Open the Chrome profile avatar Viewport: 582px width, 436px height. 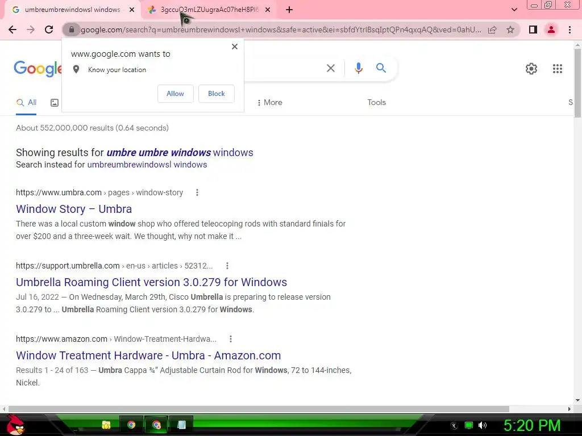tap(551, 30)
